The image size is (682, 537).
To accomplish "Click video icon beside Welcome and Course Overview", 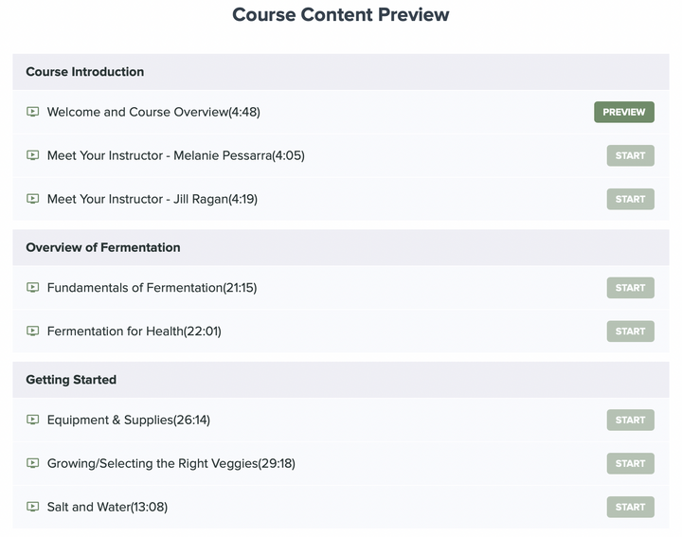I will coord(32,112).
